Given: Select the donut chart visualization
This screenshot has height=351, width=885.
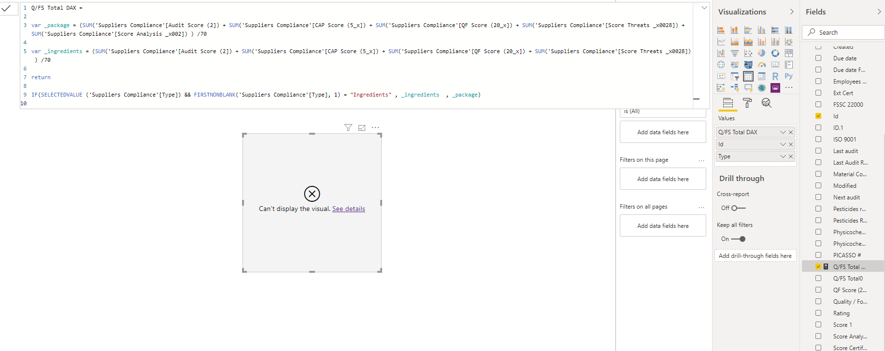Looking at the screenshot, I should click(775, 53).
